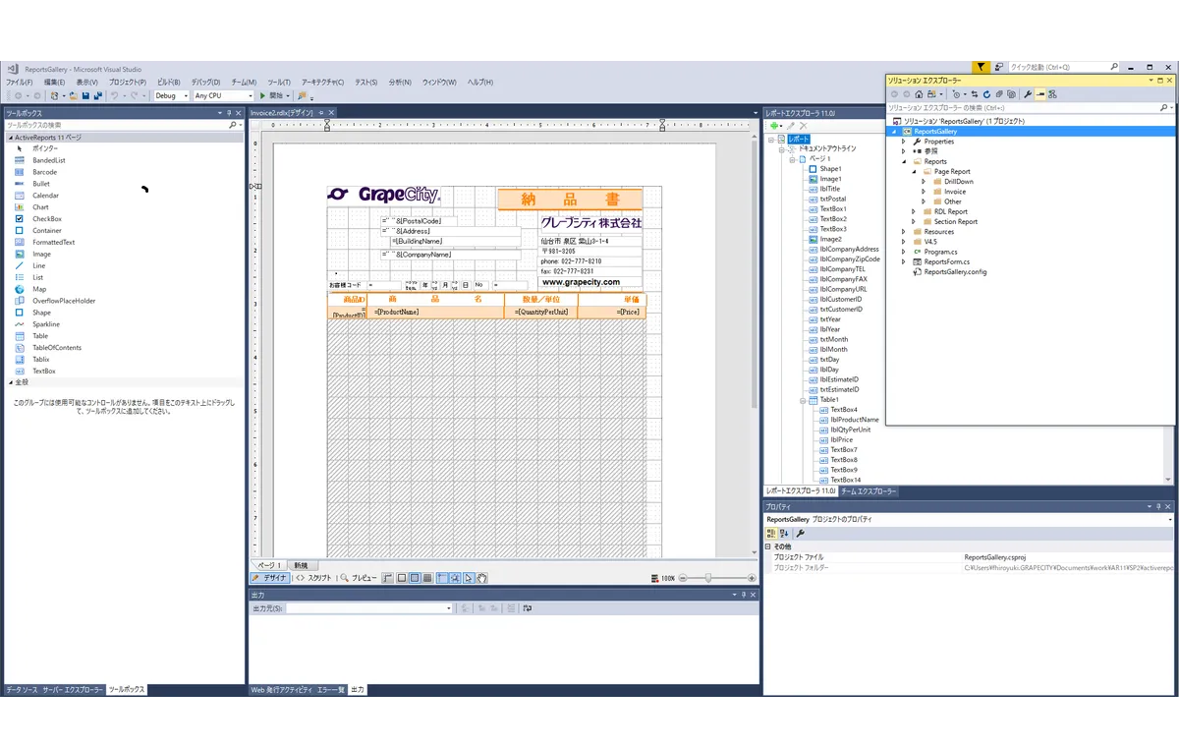
Task: Open the output source dropdown
Action: coord(449,608)
